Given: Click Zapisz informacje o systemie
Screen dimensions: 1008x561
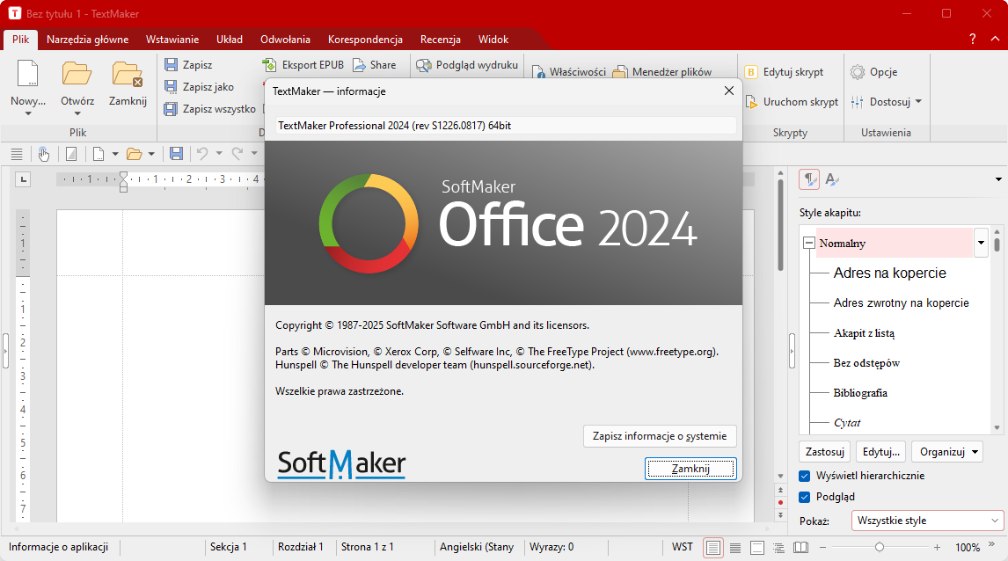Looking at the screenshot, I should (x=660, y=435).
